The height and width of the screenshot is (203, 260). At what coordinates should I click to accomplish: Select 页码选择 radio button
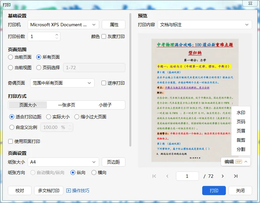(x=39, y=68)
